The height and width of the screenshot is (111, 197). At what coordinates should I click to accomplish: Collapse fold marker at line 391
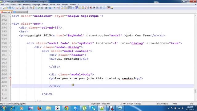tap(10, 16)
